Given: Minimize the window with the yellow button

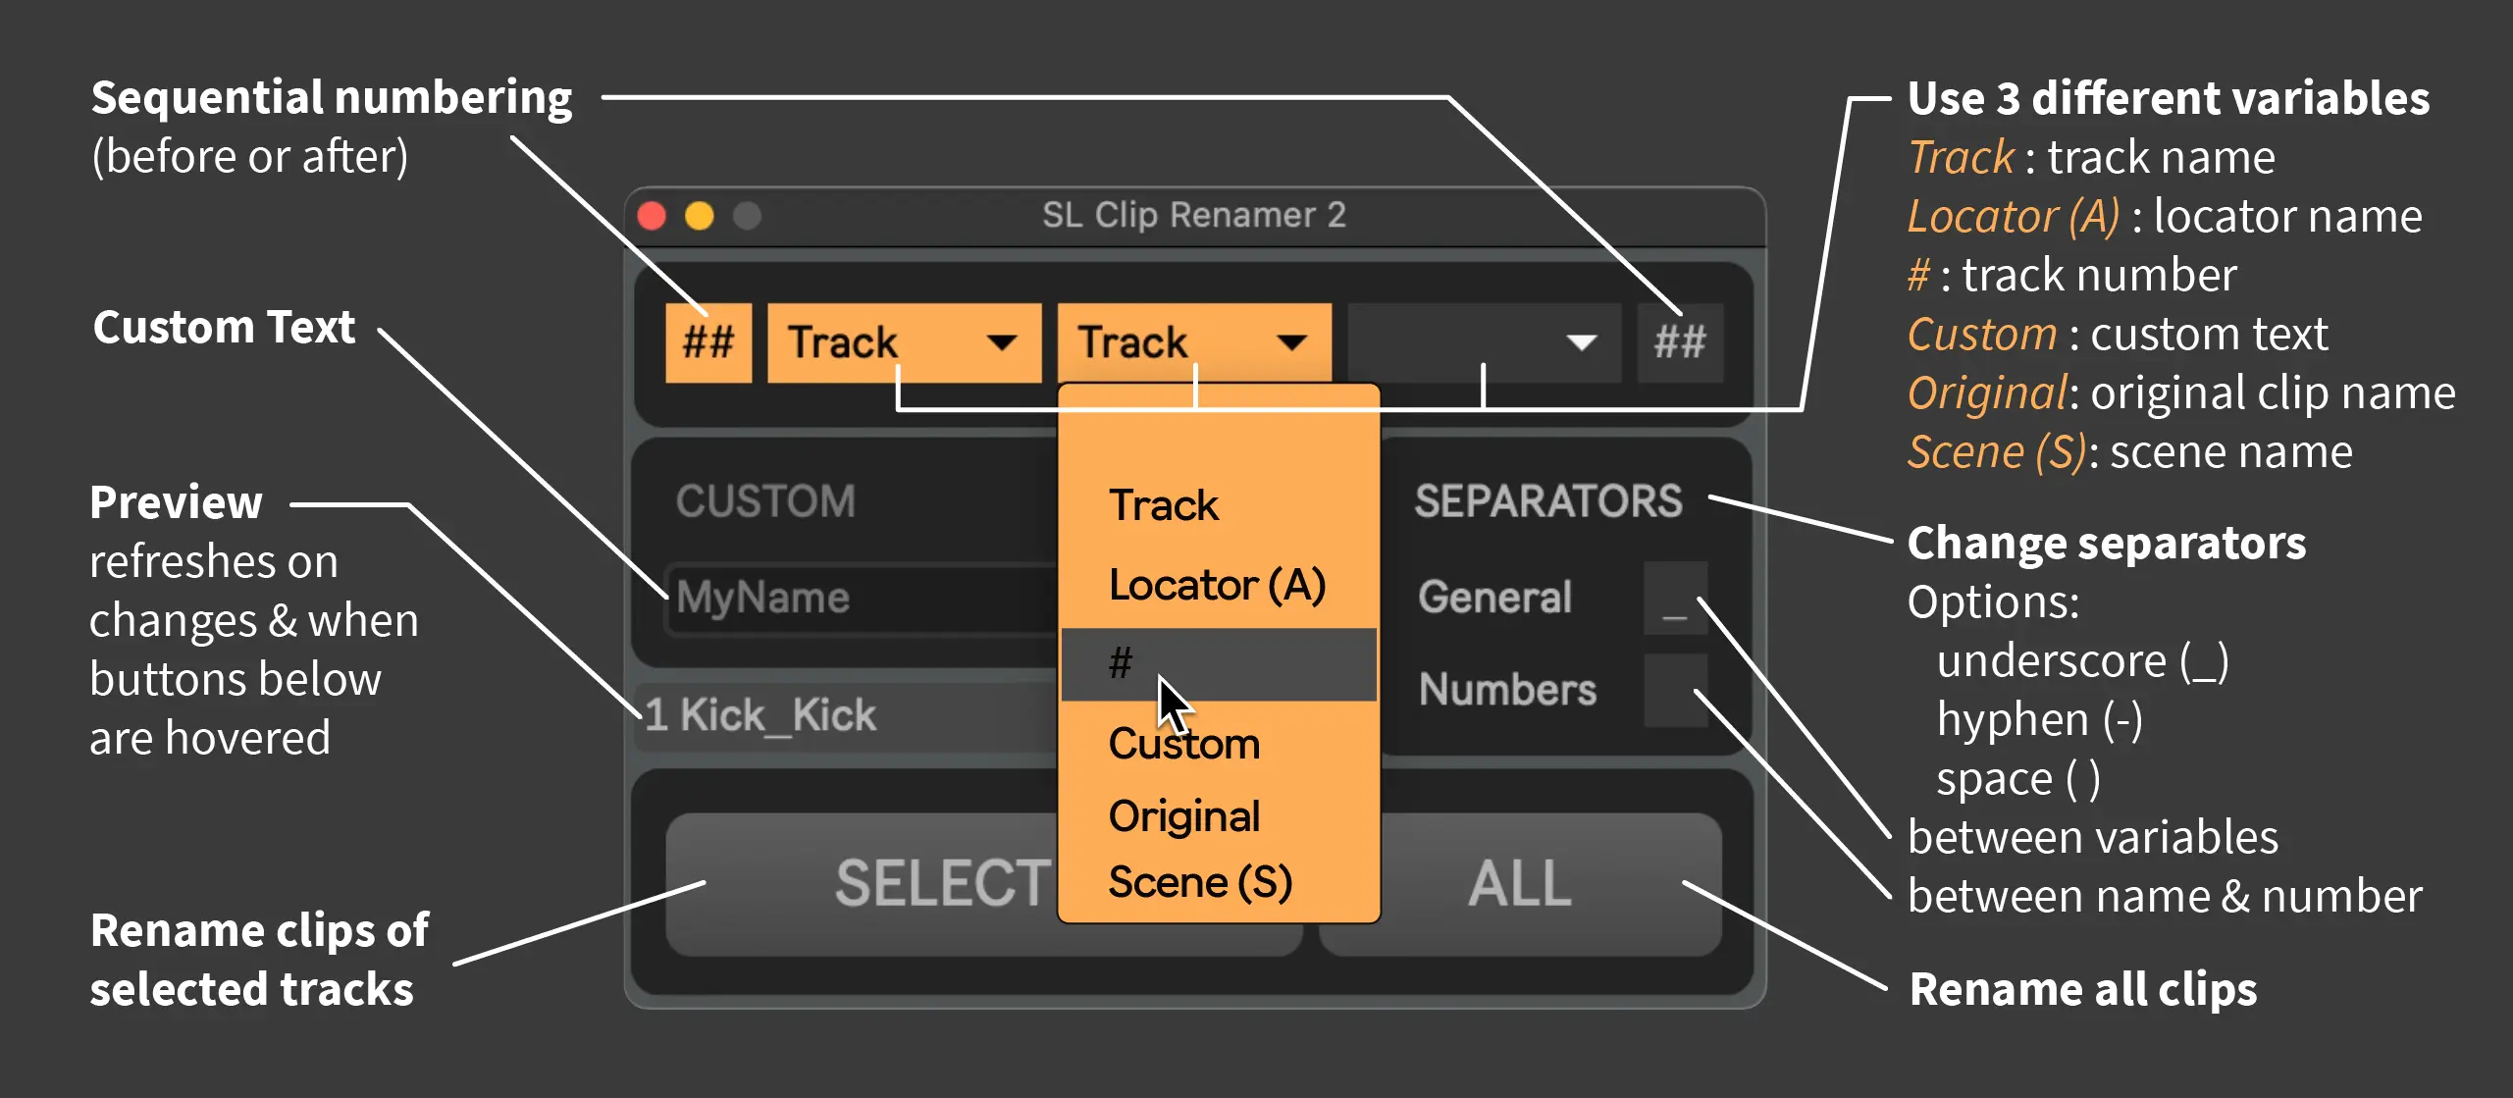Looking at the screenshot, I should click(x=699, y=215).
